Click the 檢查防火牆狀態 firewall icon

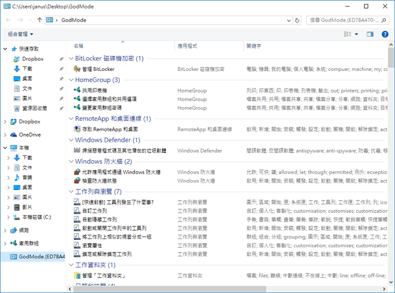77,181
